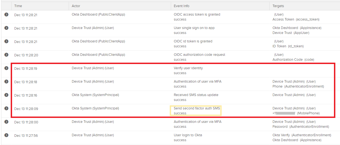Select the Dec 13 11:28:00 timestamp
Screen dimensions: 340x145
click(x=26, y=122)
